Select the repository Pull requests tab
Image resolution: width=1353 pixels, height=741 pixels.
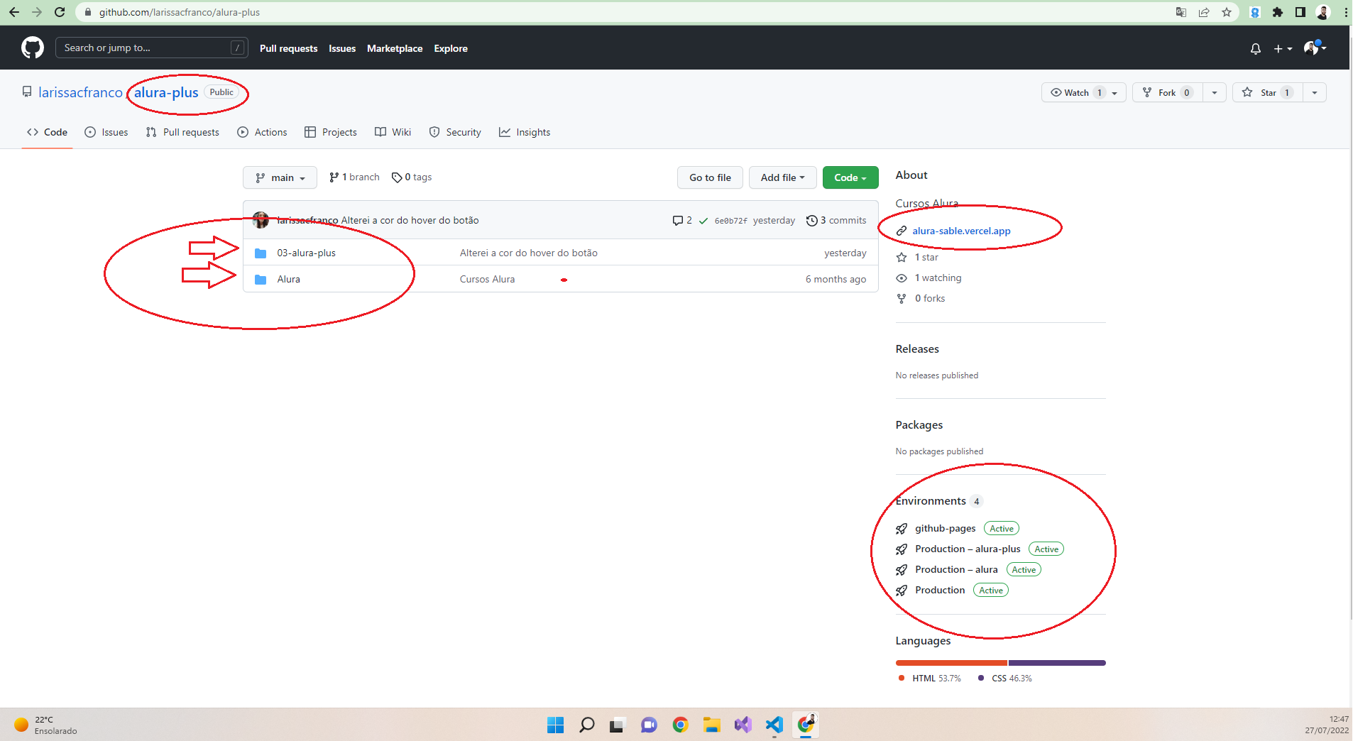(x=182, y=132)
